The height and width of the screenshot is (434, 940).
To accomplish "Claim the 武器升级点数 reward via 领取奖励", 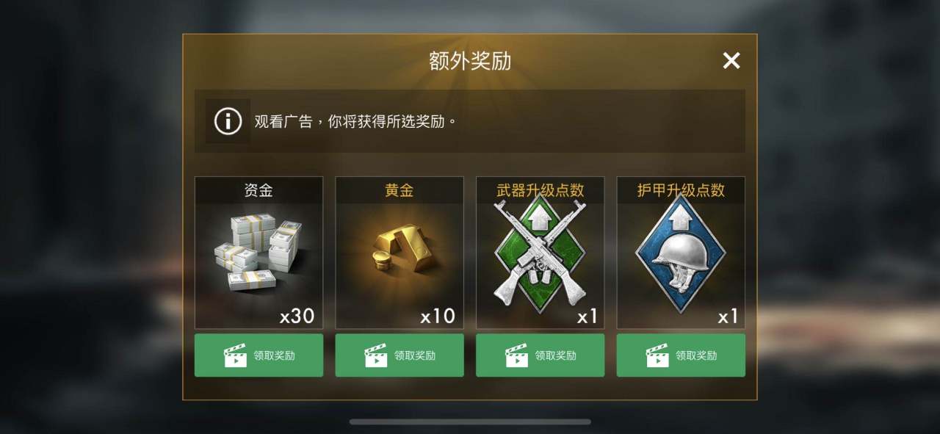I will coord(540,355).
